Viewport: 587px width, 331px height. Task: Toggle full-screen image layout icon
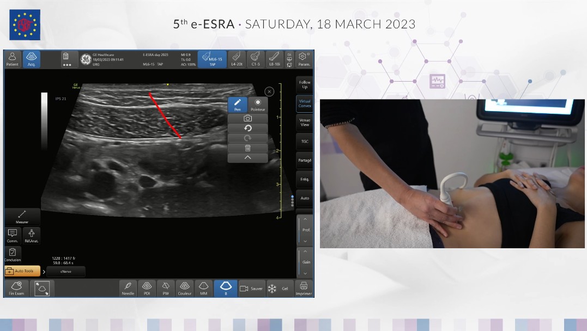point(41,289)
